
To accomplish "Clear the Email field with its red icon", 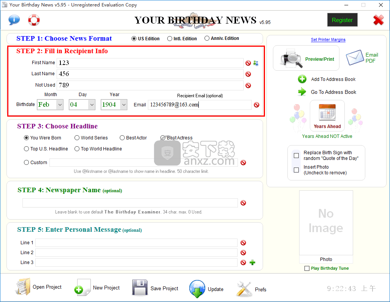I will point(257,105).
